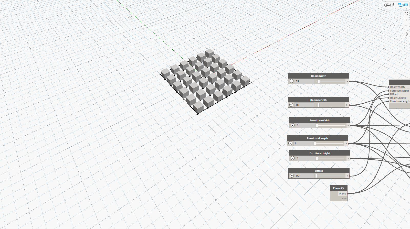Click the Plane output port on Plane.XY
Image resolution: width=410 pixels, height=229 pixels.
click(343, 194)
